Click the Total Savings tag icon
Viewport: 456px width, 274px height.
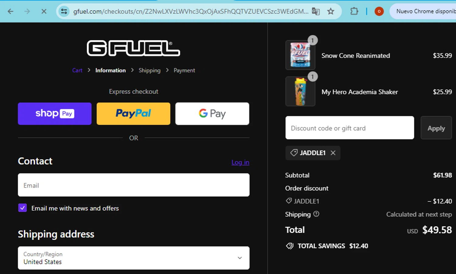pos(290,246)
